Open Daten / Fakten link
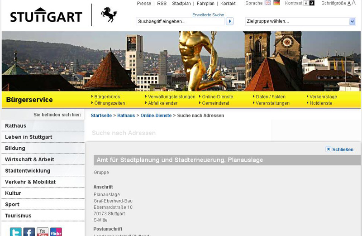362x236 pixels. point(271,96)
